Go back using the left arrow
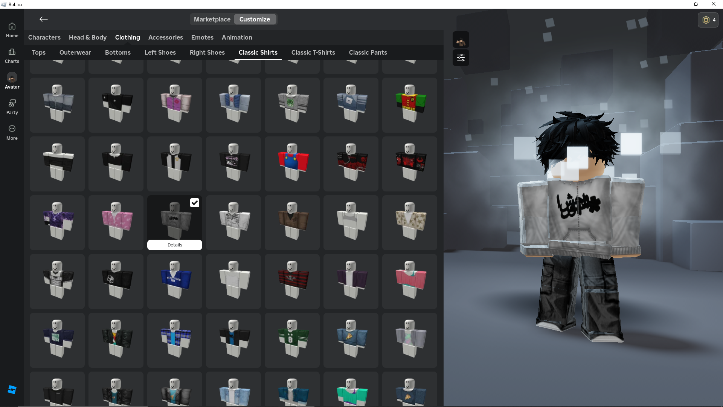 [44, 19]
